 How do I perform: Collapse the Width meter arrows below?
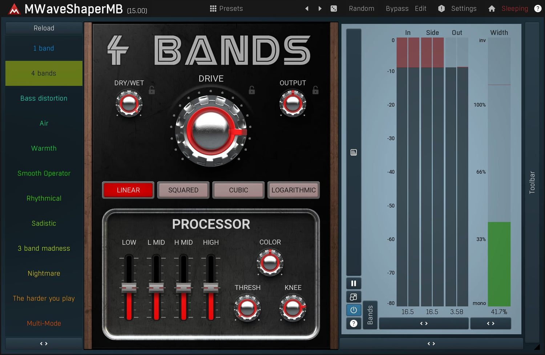tap(490, 323)
